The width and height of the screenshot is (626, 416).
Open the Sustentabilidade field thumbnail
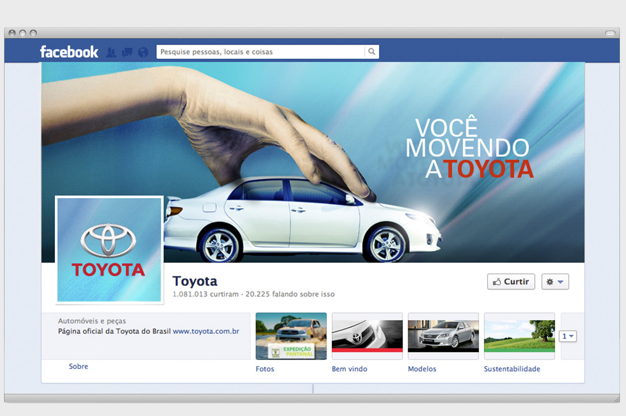coord(519,336)
